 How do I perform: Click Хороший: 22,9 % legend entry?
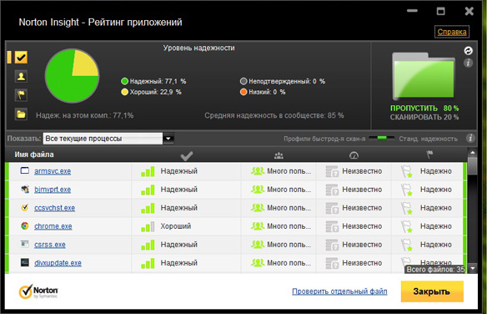(x=151, y=92)
